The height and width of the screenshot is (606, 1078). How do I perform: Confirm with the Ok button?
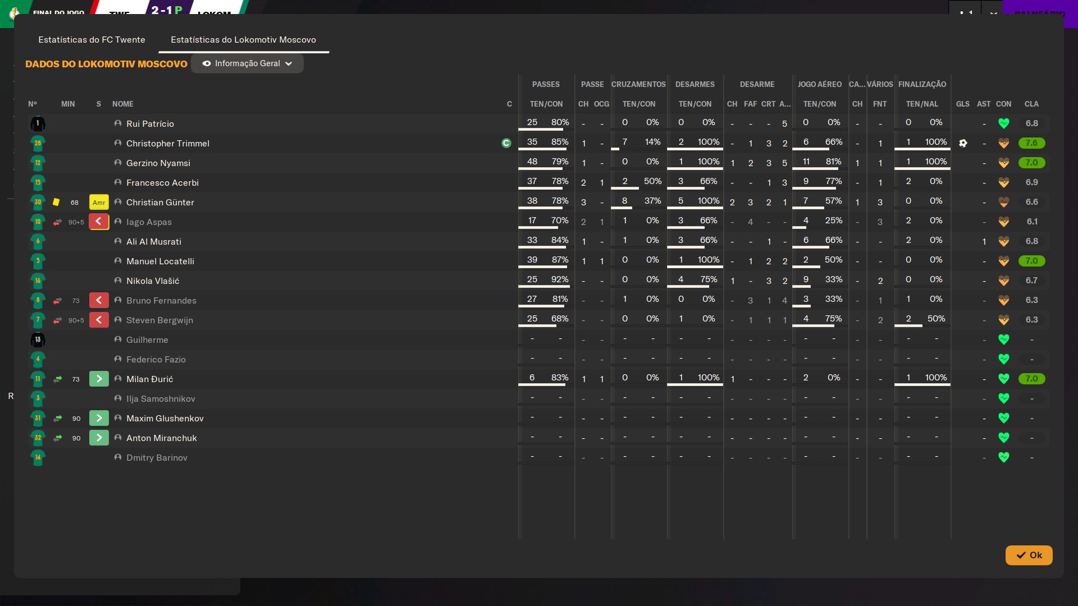(1029, 555)
